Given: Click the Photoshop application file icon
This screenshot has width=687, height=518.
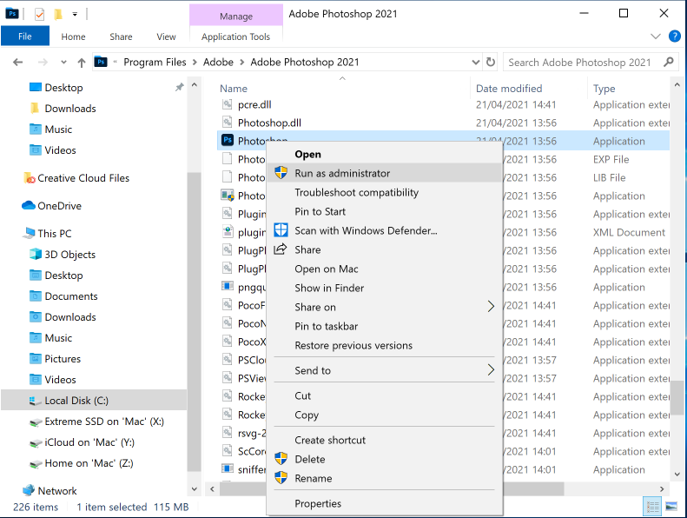Looking at the screenshot, I should (228, 140).
